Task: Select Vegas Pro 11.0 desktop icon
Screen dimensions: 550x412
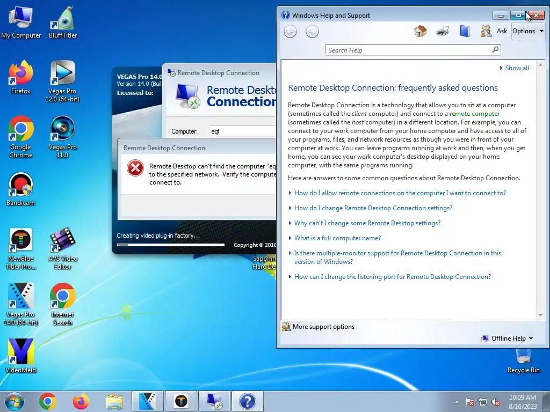Action: (62, 137)
